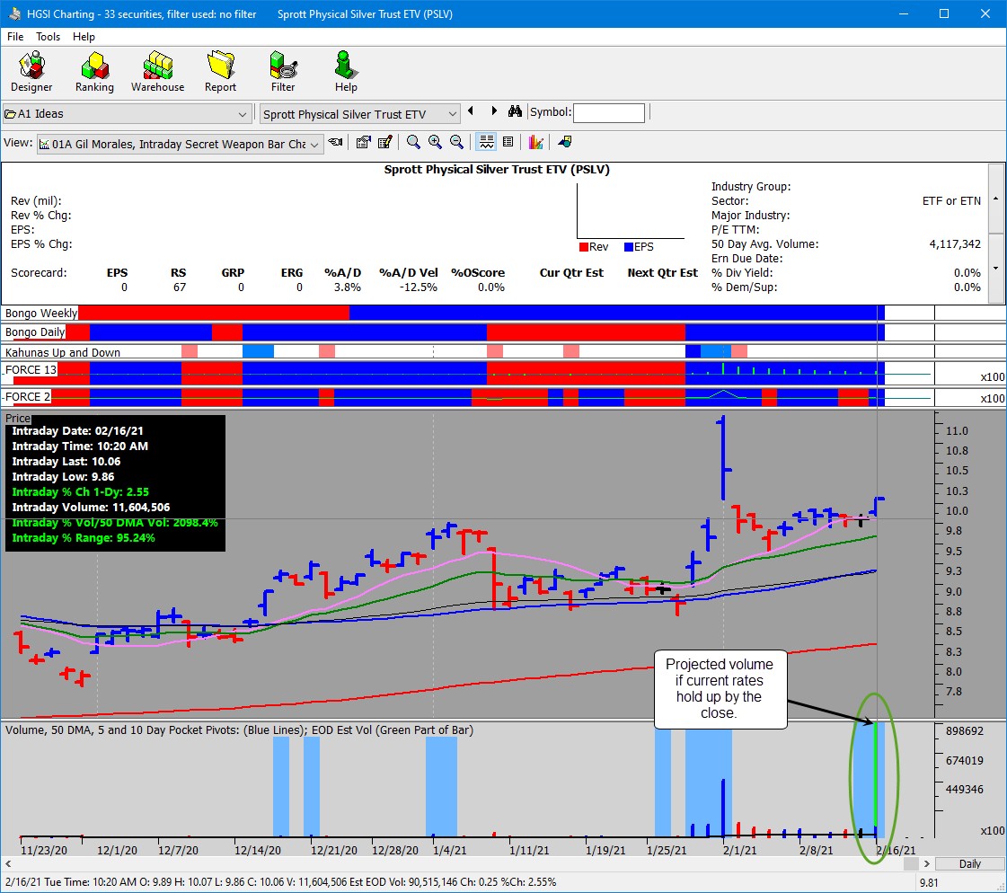Open the Filter tool

coord(283,72)
